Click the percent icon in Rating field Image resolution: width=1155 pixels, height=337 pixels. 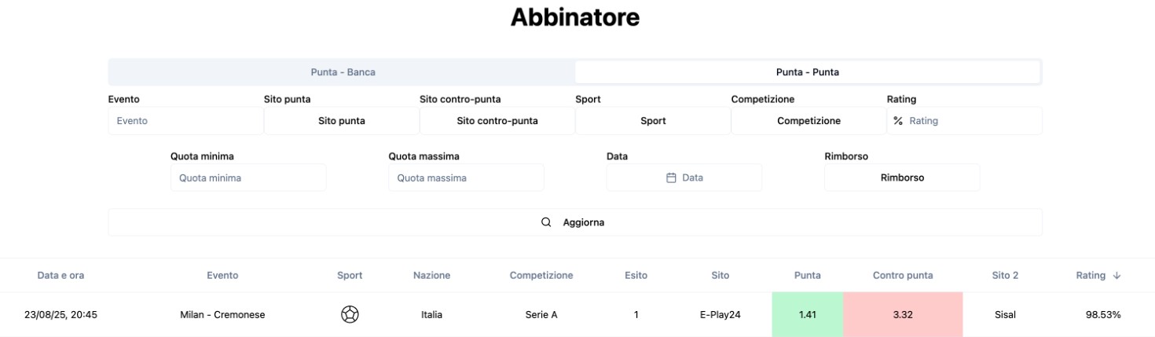coord(898,121)
